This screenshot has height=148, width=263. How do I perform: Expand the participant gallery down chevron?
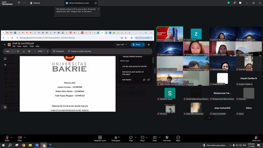tap(209, 118)
